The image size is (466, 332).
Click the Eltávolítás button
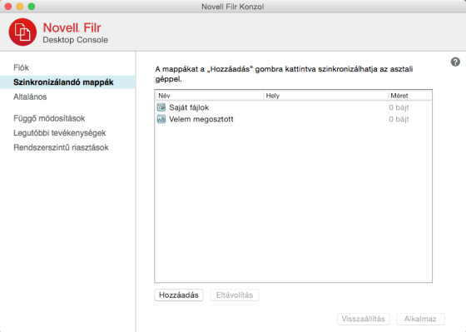(x=235, y=295)
